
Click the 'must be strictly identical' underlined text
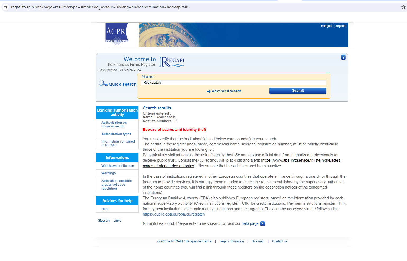click(x=313, y=144)
